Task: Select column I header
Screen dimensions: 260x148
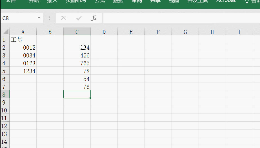Action: coord(239,32)
